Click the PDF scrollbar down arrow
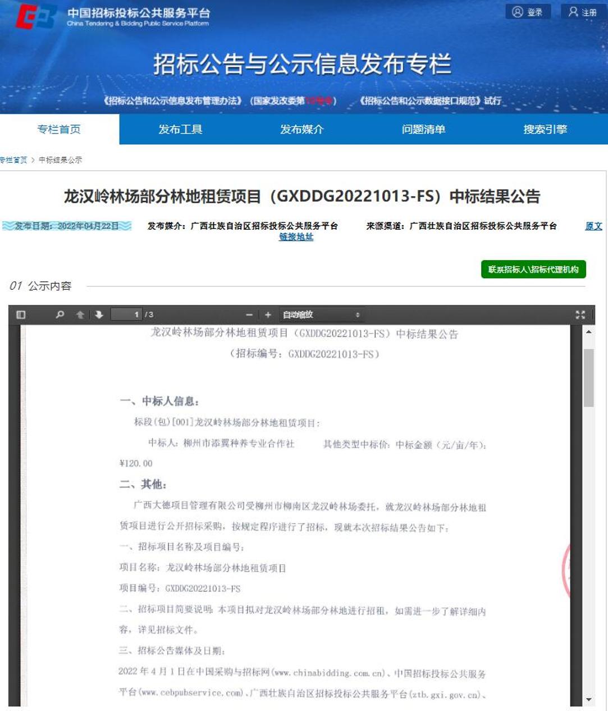Viewport: 608px width, 711px height. (588, 700)
